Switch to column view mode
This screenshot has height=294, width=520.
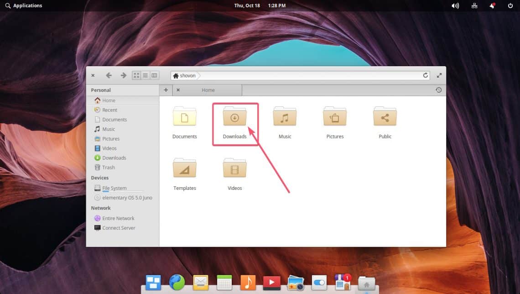click(x=155, y=75)
